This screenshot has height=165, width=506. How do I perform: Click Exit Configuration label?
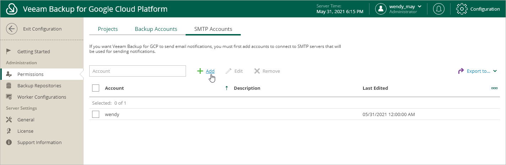click(x=42, y=29)
